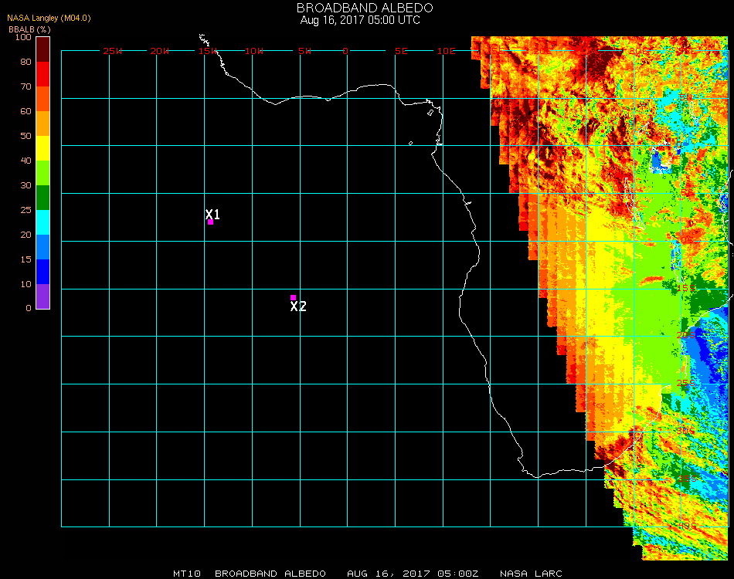Click the '5W' longitude label
This screenshot has height=579, width=734.
[x=304, y=51]
